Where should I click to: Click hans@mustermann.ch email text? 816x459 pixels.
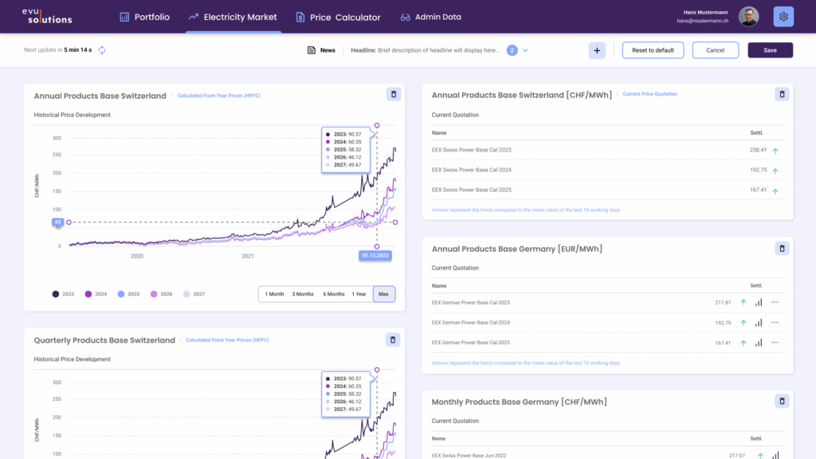tap(703, 21)
